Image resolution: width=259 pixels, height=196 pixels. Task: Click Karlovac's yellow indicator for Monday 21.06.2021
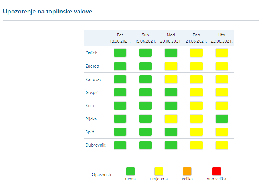(196, 79)
